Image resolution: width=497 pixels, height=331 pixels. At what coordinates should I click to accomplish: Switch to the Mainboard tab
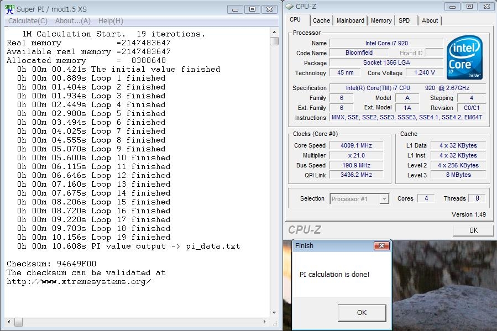click(350, 20)
